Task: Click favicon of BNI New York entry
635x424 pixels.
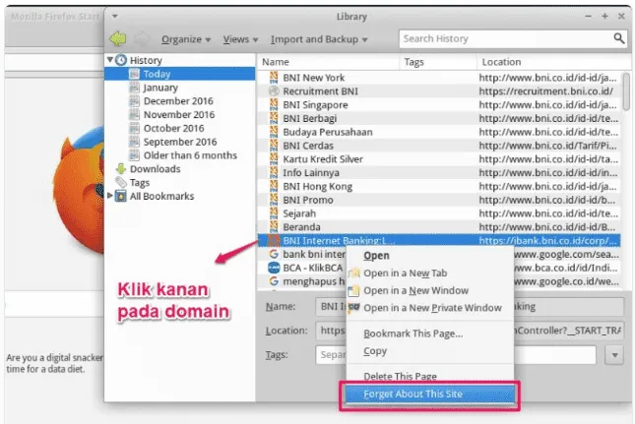Action: click(x=274, y=78)
